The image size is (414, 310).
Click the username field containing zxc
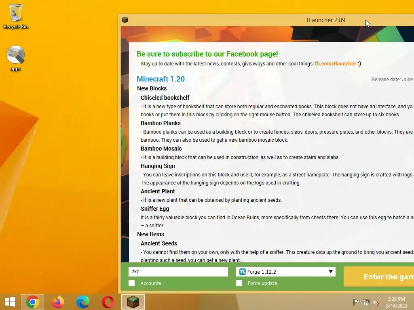pos(178,272)
